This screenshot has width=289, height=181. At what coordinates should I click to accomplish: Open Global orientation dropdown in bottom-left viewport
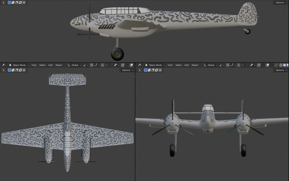tap(74, 65)
